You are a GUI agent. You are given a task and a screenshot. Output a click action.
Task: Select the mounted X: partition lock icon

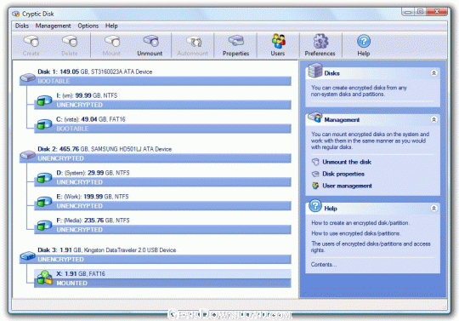pyautogui.click(x=45, y=278)
